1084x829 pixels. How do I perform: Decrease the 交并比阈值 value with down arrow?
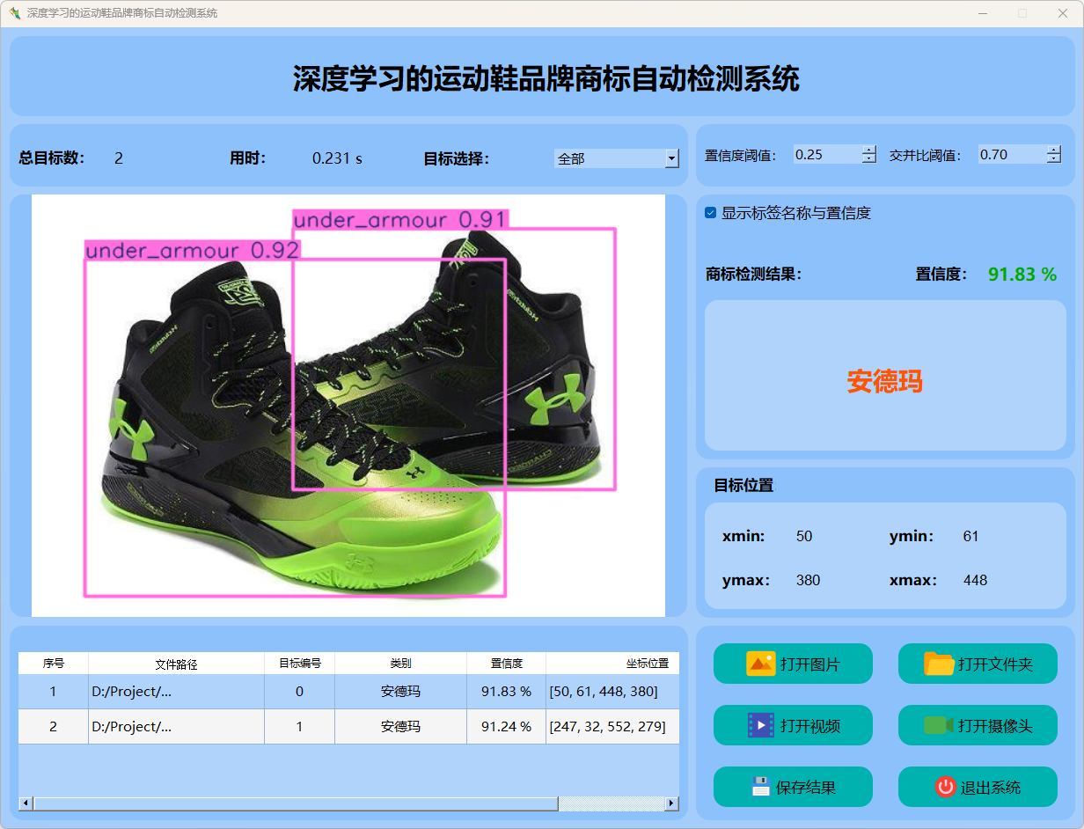1054,158
